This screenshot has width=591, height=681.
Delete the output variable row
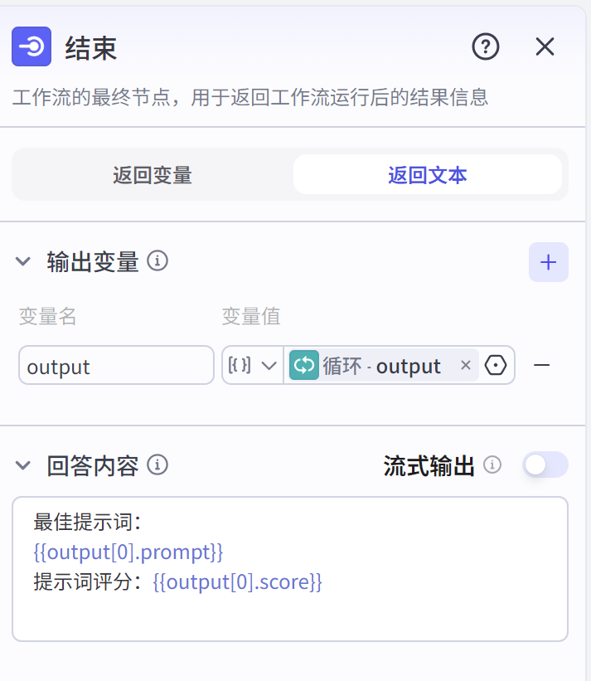[541, 365]
